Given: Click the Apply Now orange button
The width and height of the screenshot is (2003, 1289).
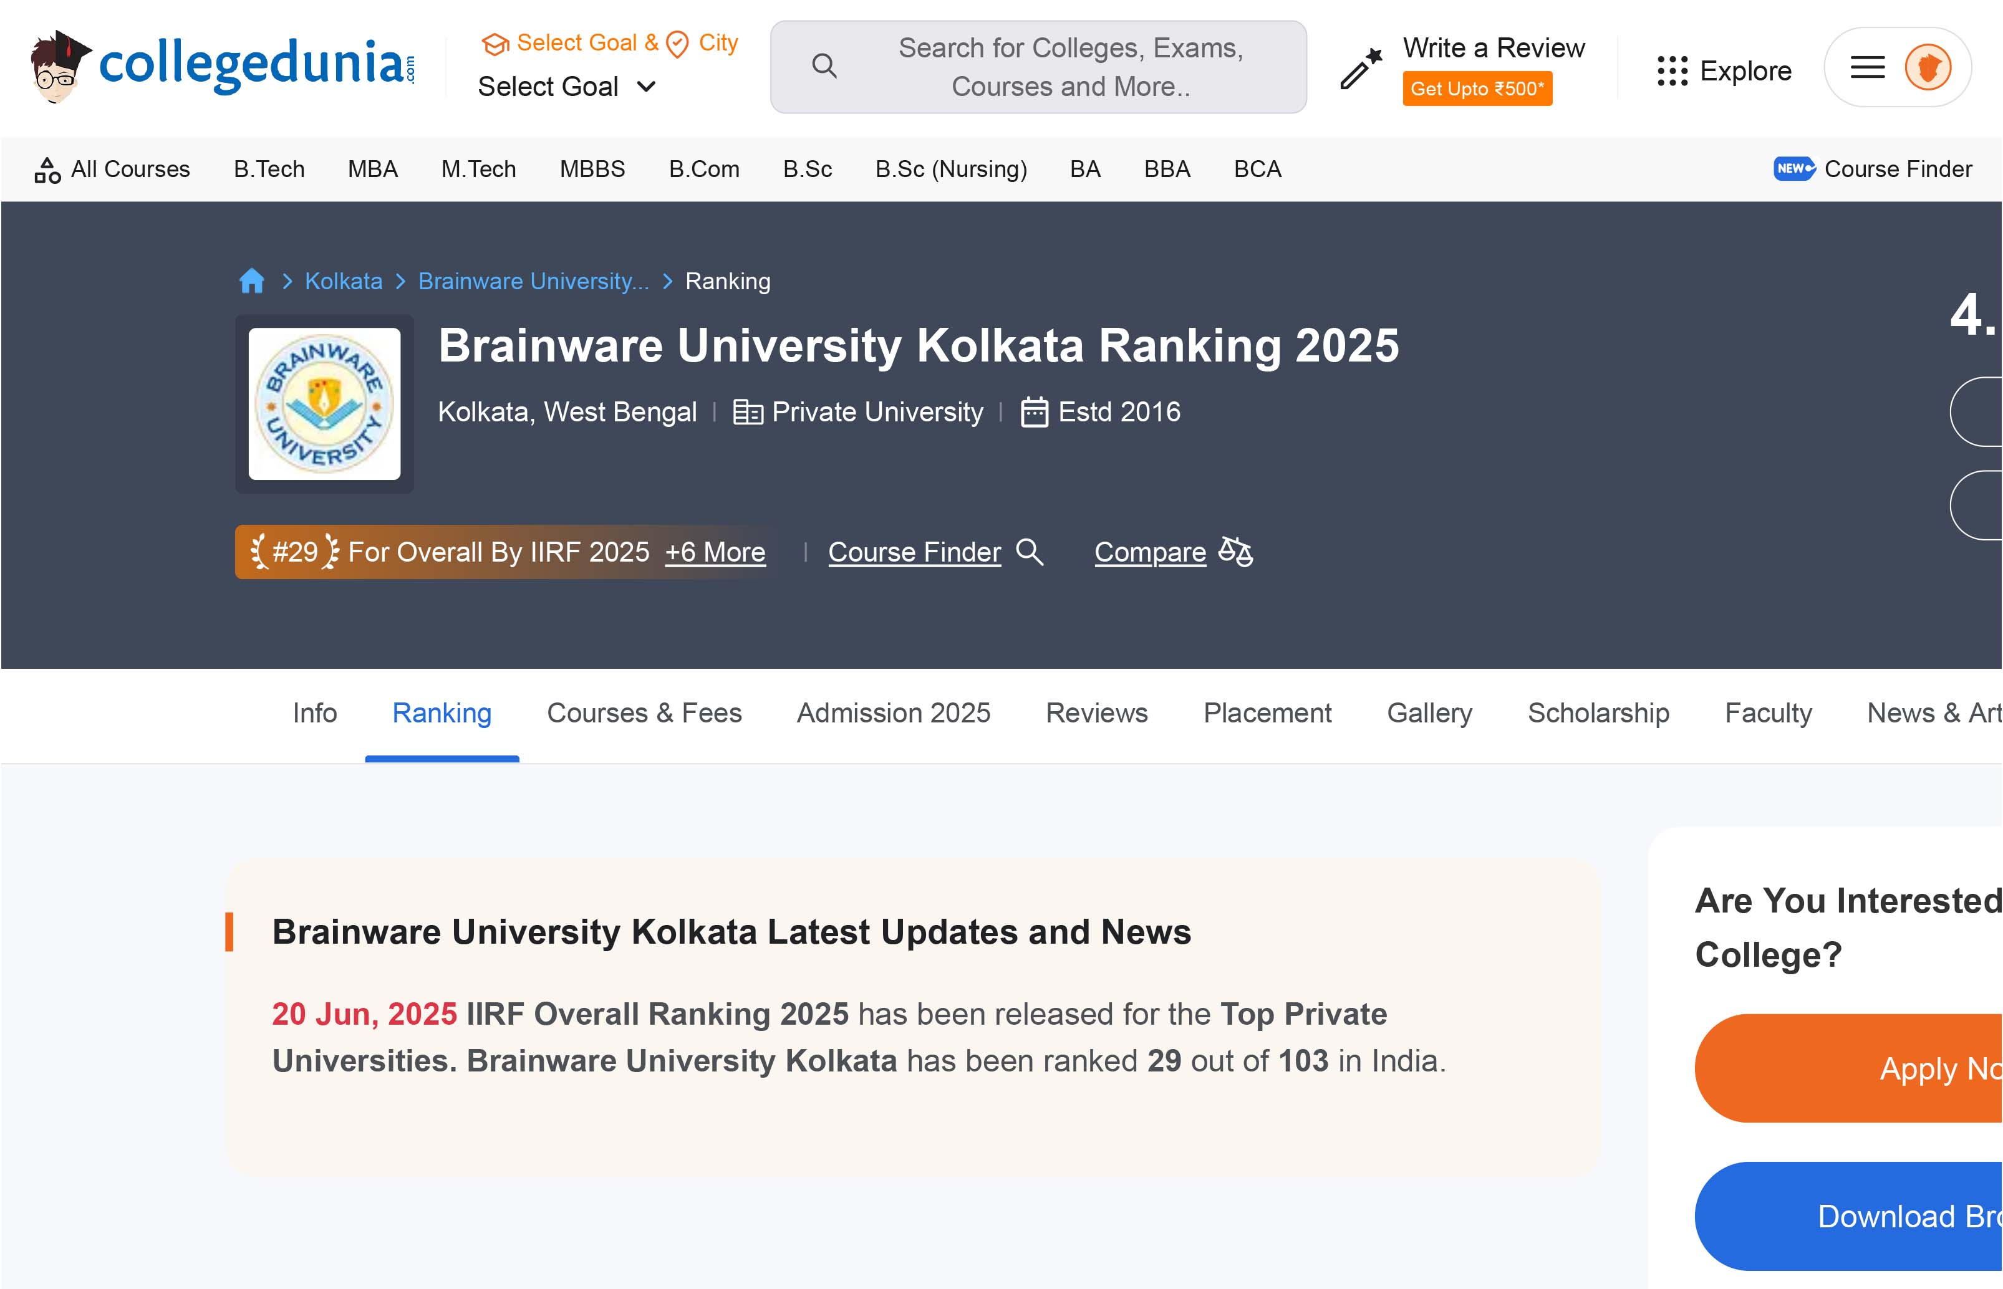Looking at the screenshot, I should pos(1849,1068).
